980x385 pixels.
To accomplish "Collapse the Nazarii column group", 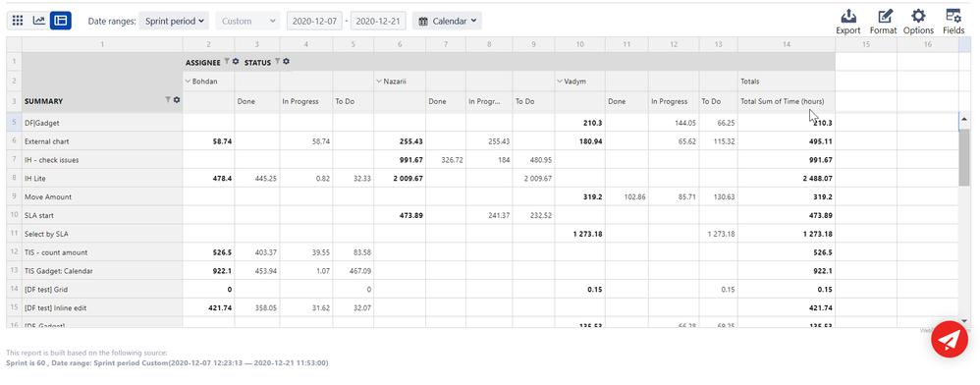I will tap(379, 82).
